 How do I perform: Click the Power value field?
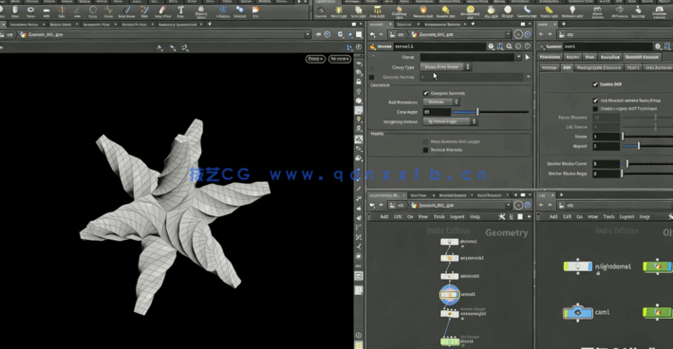click(606, 137)
